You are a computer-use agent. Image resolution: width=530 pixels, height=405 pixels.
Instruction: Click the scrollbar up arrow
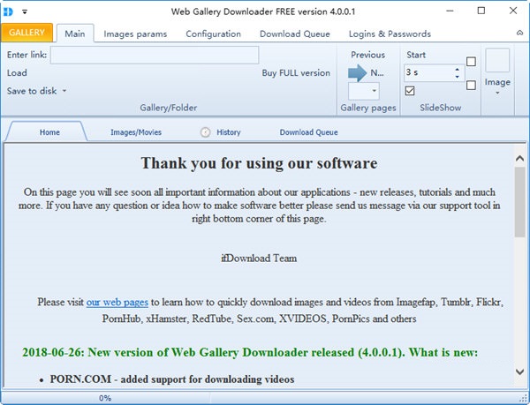[520, 158]
